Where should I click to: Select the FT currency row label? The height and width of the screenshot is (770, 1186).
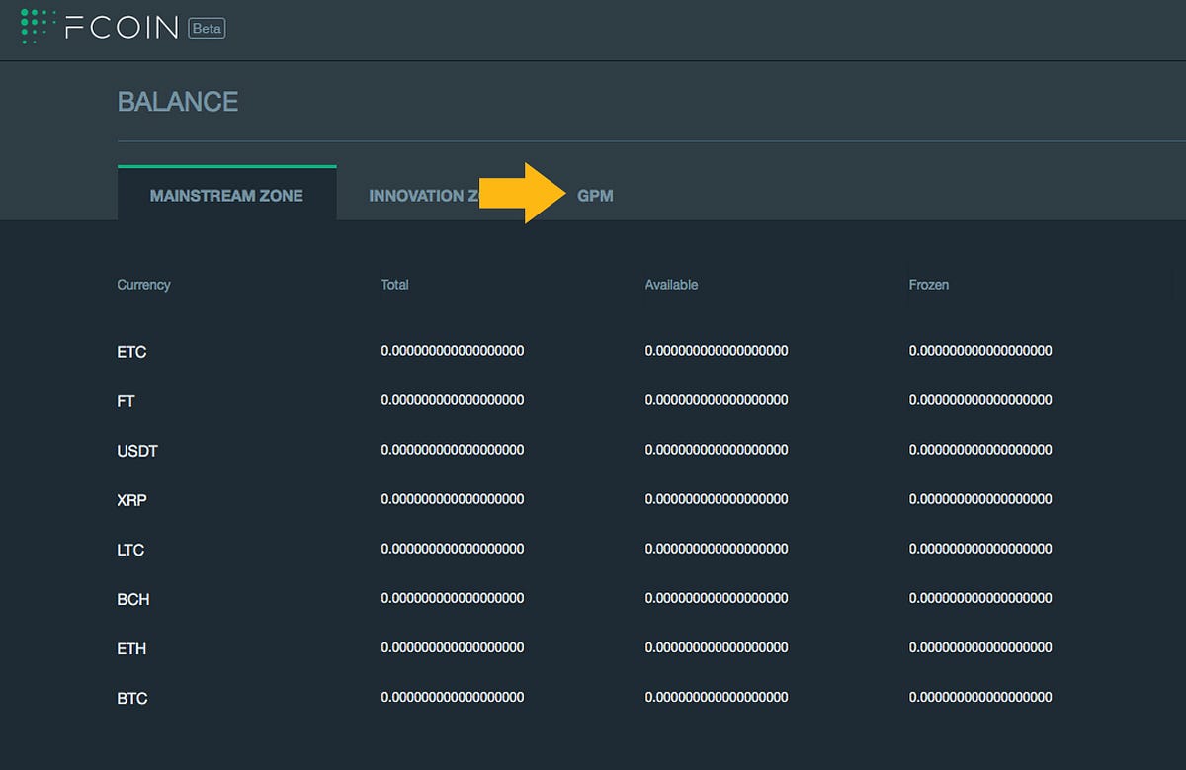tap(126, 401)
